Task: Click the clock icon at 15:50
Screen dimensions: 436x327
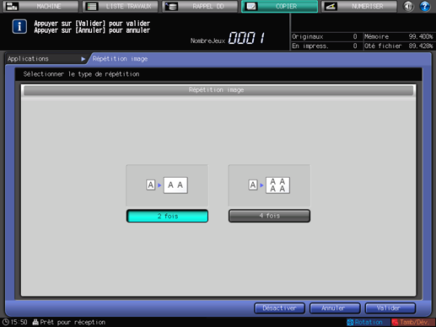Action: [6, 322]
